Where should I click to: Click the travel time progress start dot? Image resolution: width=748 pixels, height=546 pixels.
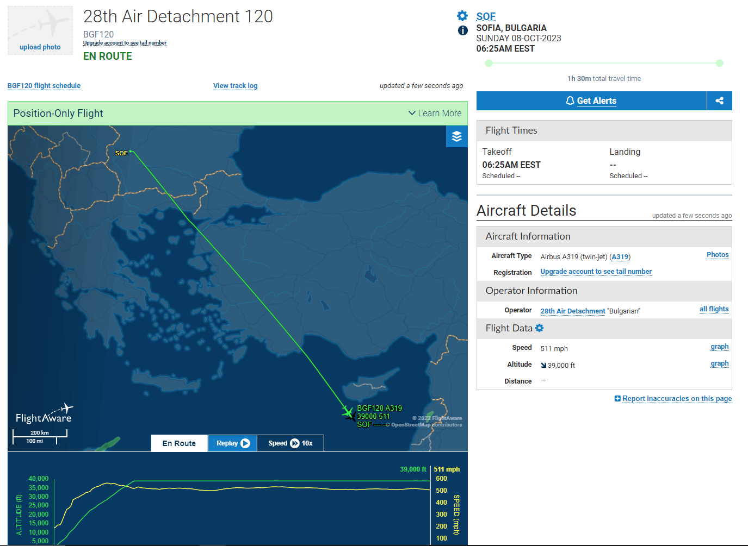tap(489, 63)
